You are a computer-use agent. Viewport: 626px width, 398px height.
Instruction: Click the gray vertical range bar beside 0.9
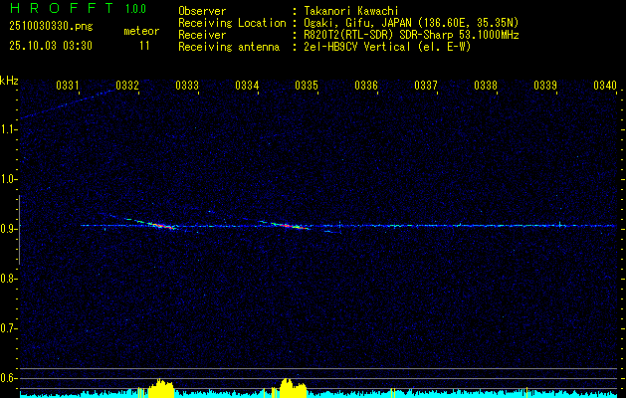click(20, 230)
